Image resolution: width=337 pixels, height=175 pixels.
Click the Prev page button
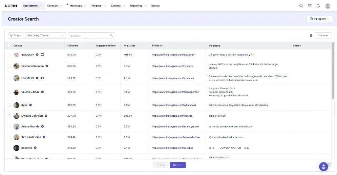[161, 165]
